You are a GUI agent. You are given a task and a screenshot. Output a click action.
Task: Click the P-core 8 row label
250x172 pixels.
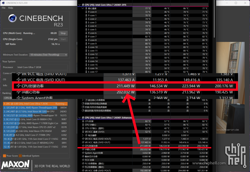click(x=92, y=40)
